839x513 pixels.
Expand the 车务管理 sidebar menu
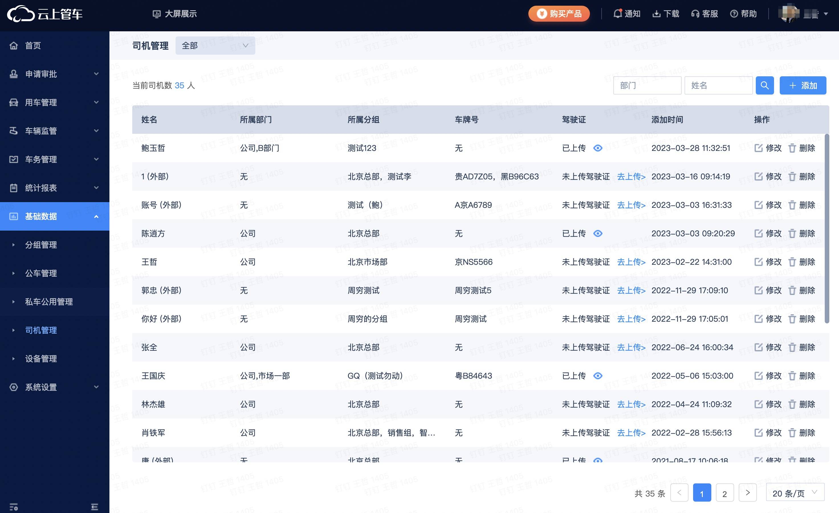pyautogui.click(x=54, y=159)
